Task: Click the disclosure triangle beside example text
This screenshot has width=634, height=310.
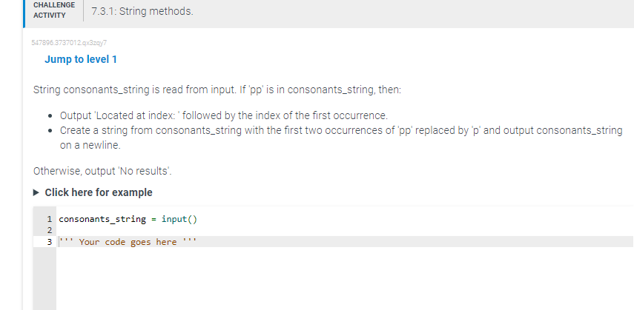Action: 36,192
